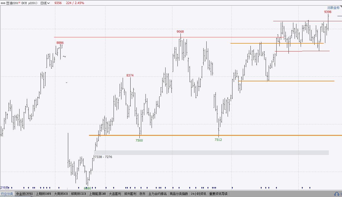Screen dimensions: 342x197
Task: Select the 郑商所CZCE tab
Action: (x=79, y=194)
